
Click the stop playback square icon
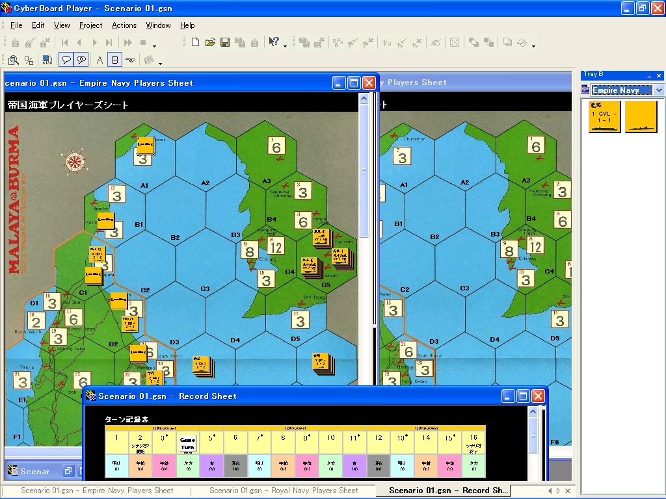coord(143,42)
